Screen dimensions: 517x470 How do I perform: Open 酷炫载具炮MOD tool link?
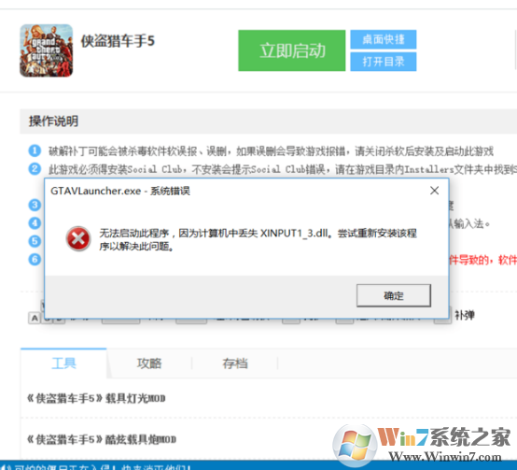point(102,439)
